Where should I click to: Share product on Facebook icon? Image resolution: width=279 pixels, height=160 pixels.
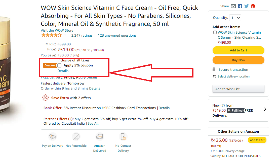click(240, 6)
